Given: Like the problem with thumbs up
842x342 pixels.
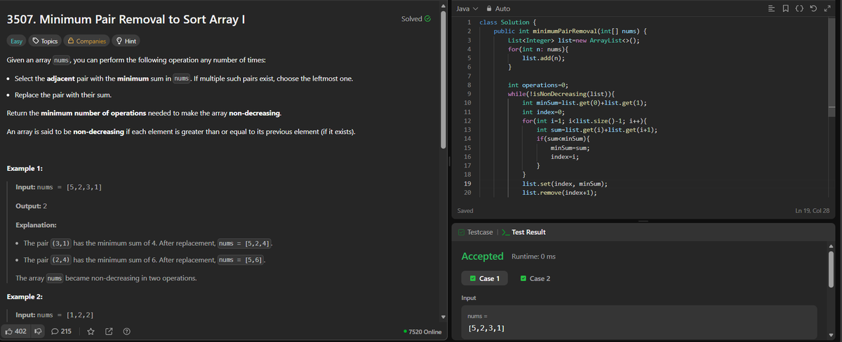Looking at the screenshot, I should tap(16, 331).
